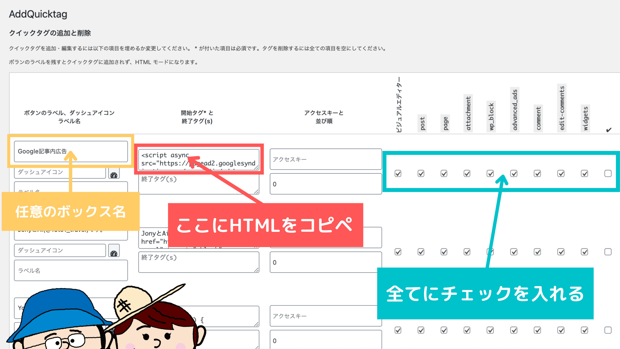Click the attachment column header
This screenshot has width=620, height=349.
tap(468, 113)
